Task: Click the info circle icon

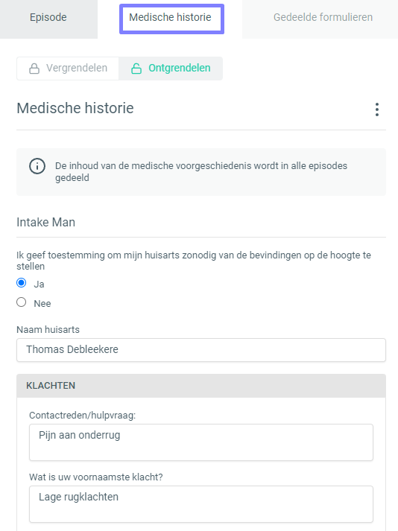Action: [37, 166]
